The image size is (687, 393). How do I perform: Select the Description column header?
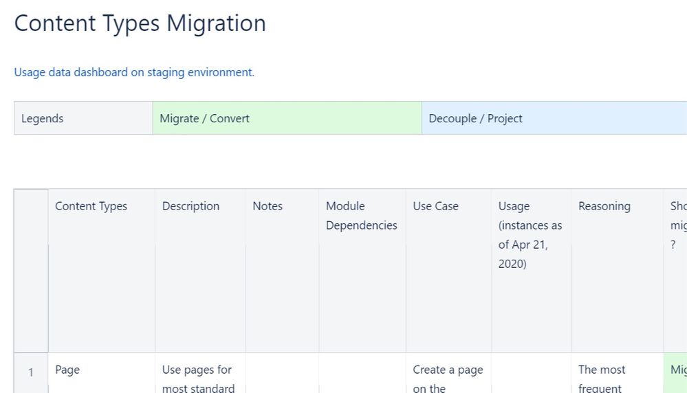(x=200, y=271)
